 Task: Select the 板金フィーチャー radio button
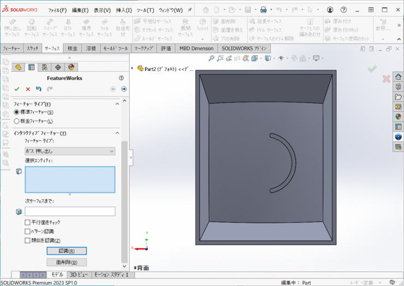point(16,121)
